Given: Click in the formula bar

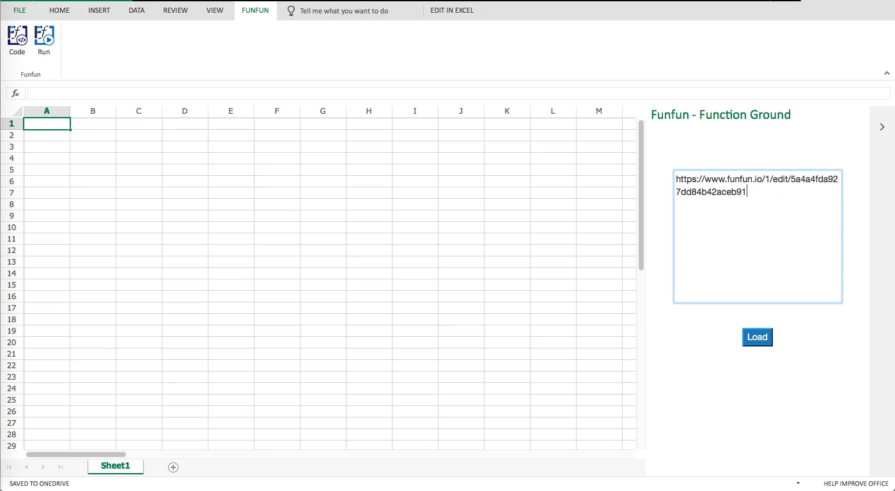Looking at the screenshot, I should (458, 93).
